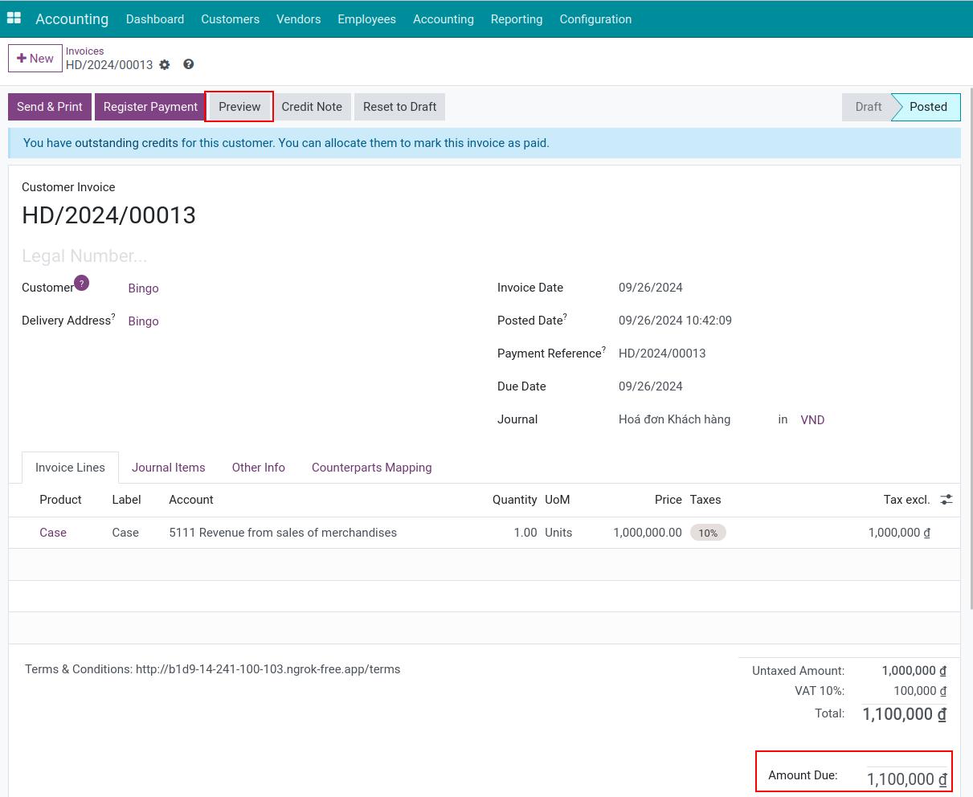Click the Accounting app title
The height and width of the screenshot is (797, 973).
pyautogui.click(x=72, y=18)
